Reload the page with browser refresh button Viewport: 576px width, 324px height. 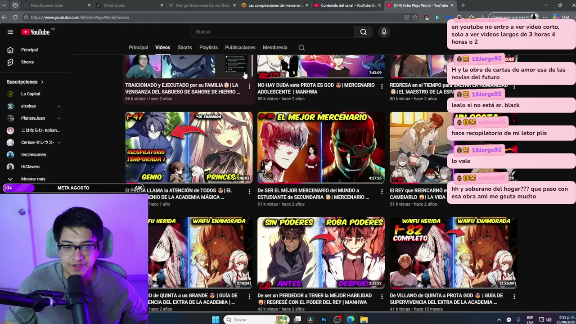tap(15, 17)
